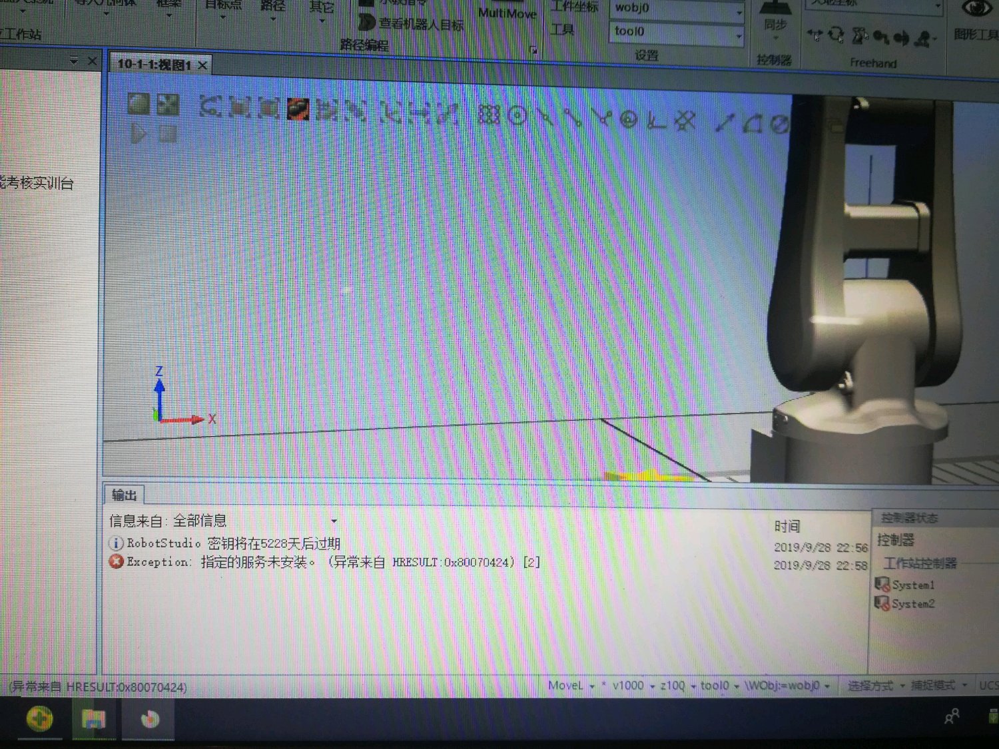Click 工作站控制器 in controller status panel

coord(920,563)
